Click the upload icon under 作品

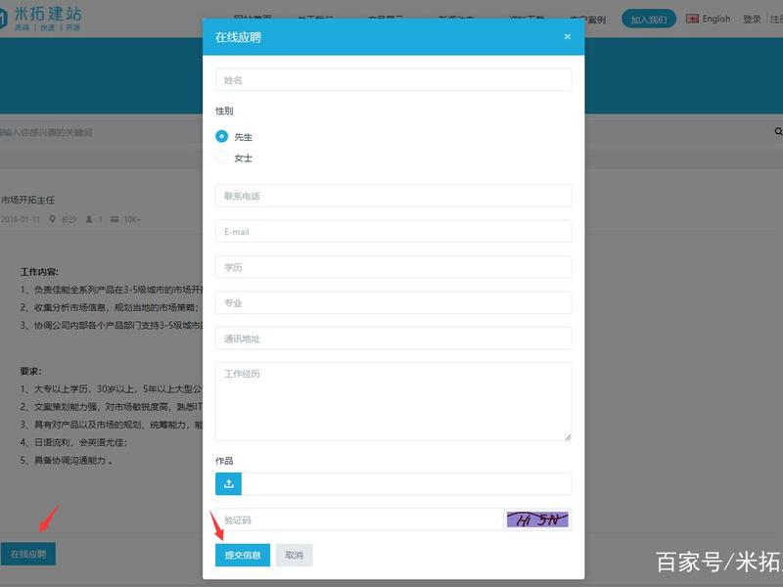(229, 483)
